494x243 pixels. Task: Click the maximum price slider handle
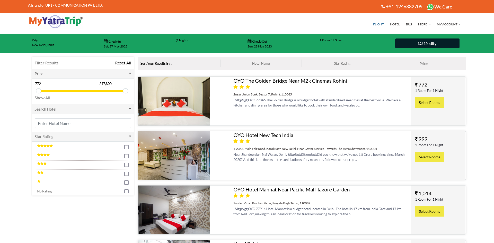tap(126, 91)
